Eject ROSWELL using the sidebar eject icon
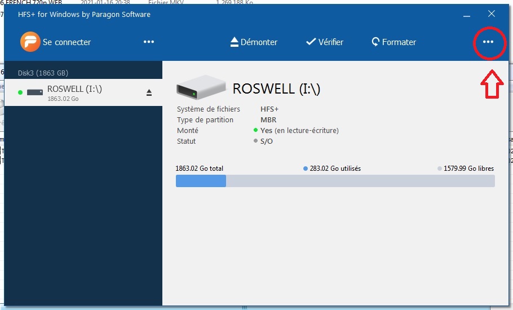The height and width of the screenshot is (310, 513). click(149, 93)
